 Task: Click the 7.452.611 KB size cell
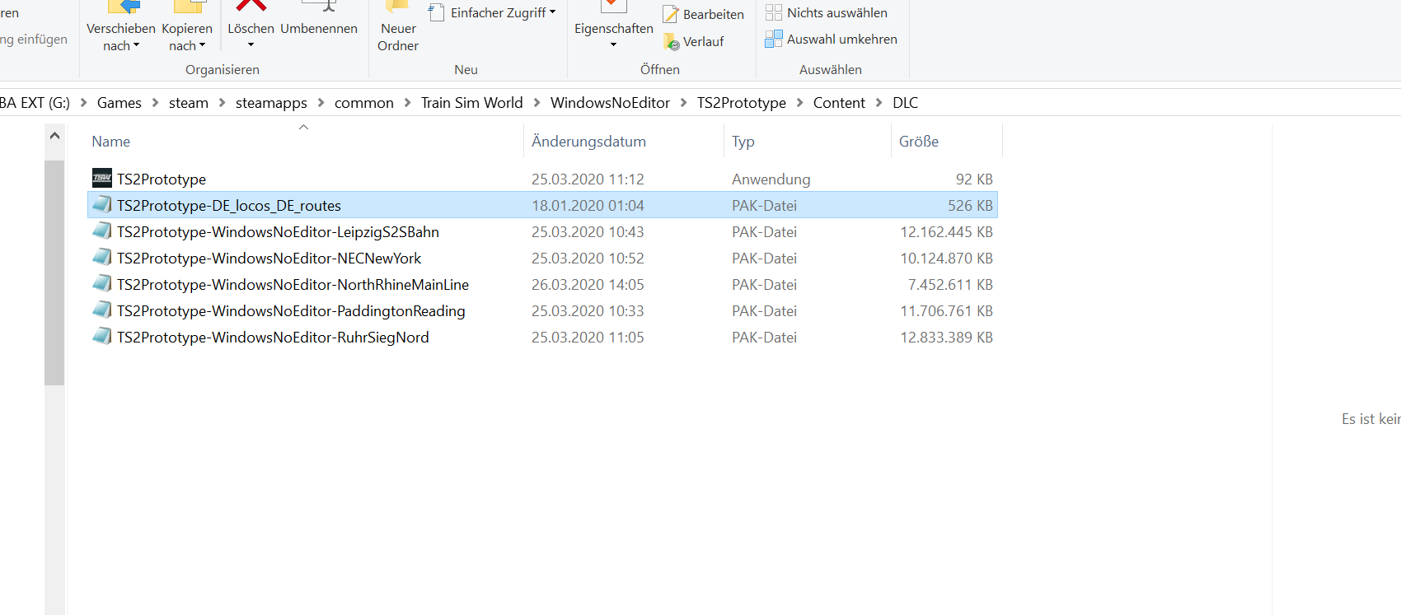[x=950, y=284]
